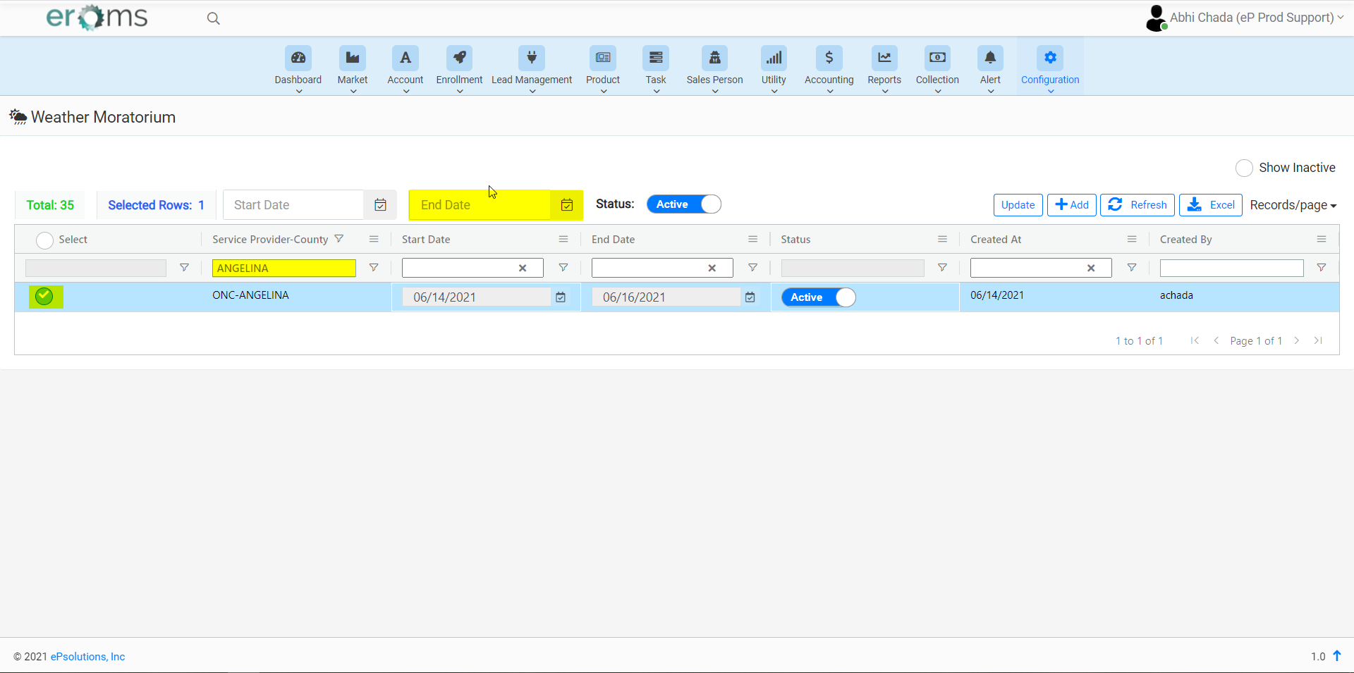Open Service Provider-County column menu icon
The height and width of the screenshot is (673, 1354).
click(374, 240)
